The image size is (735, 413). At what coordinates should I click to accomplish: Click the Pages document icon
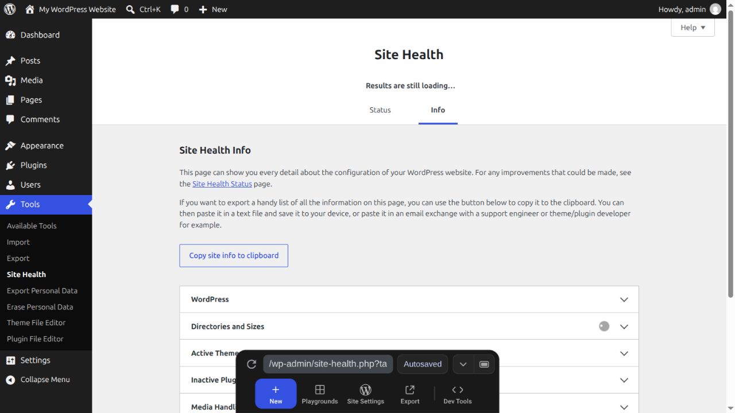click(x=10, y=100)
